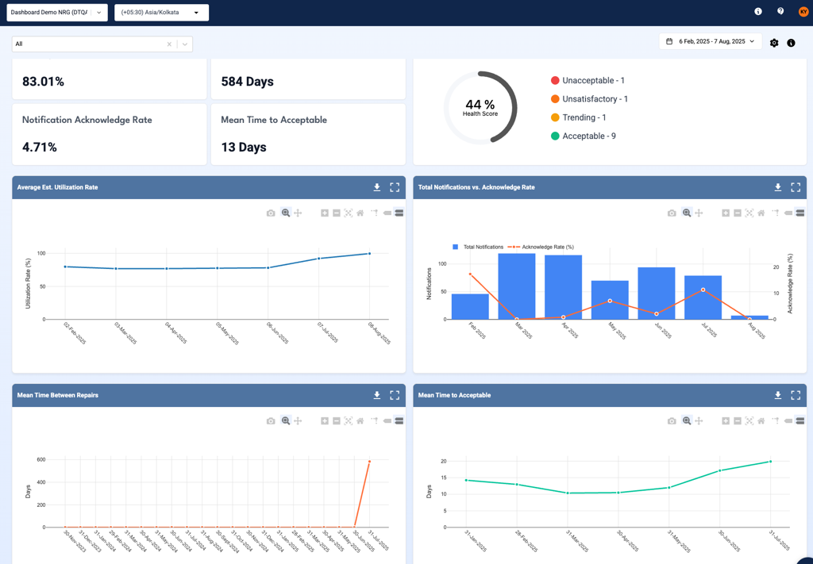Click the info icon in the top navigation bar
The height and width of the screenshot is (564, 813).
click(758, 11)
